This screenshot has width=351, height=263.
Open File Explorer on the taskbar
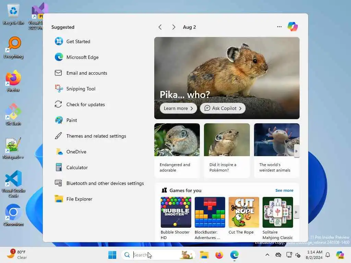pos(204,255)
